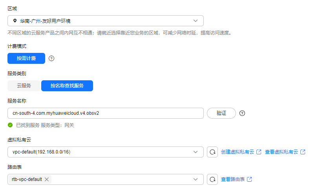
Task: Click into the service name input field
Action: tap(106, 113)
